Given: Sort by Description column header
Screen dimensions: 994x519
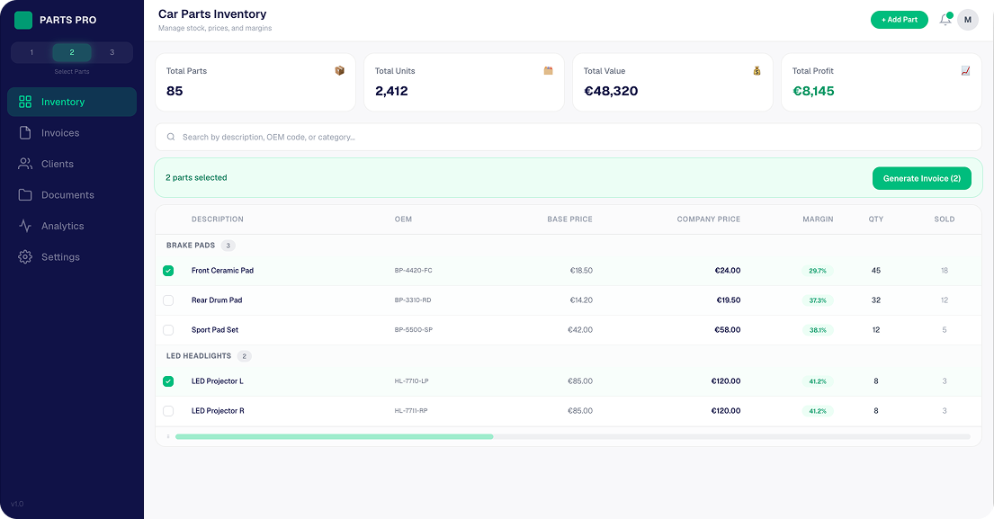Looking at the screenshot, I should pos(218,219).
